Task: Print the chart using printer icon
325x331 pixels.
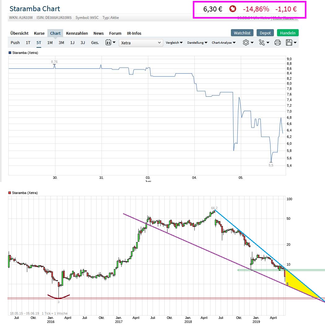Action: 277,43
